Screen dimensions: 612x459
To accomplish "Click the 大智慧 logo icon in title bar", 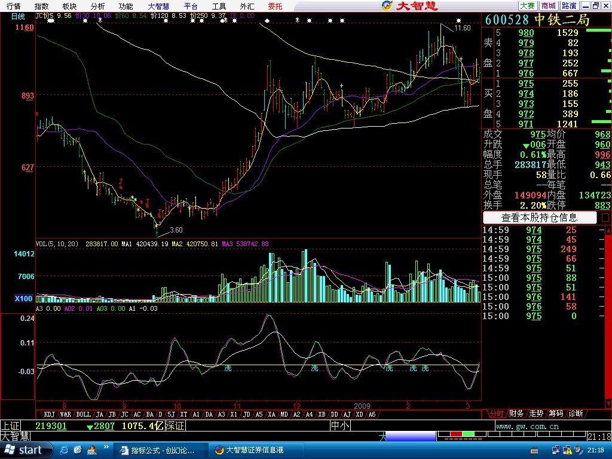I will (x=387, y=5).
